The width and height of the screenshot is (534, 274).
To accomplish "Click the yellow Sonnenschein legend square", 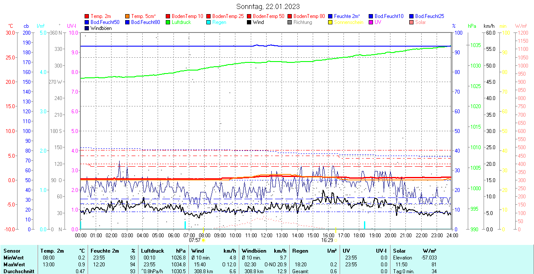I will click(x=331, y=22).
